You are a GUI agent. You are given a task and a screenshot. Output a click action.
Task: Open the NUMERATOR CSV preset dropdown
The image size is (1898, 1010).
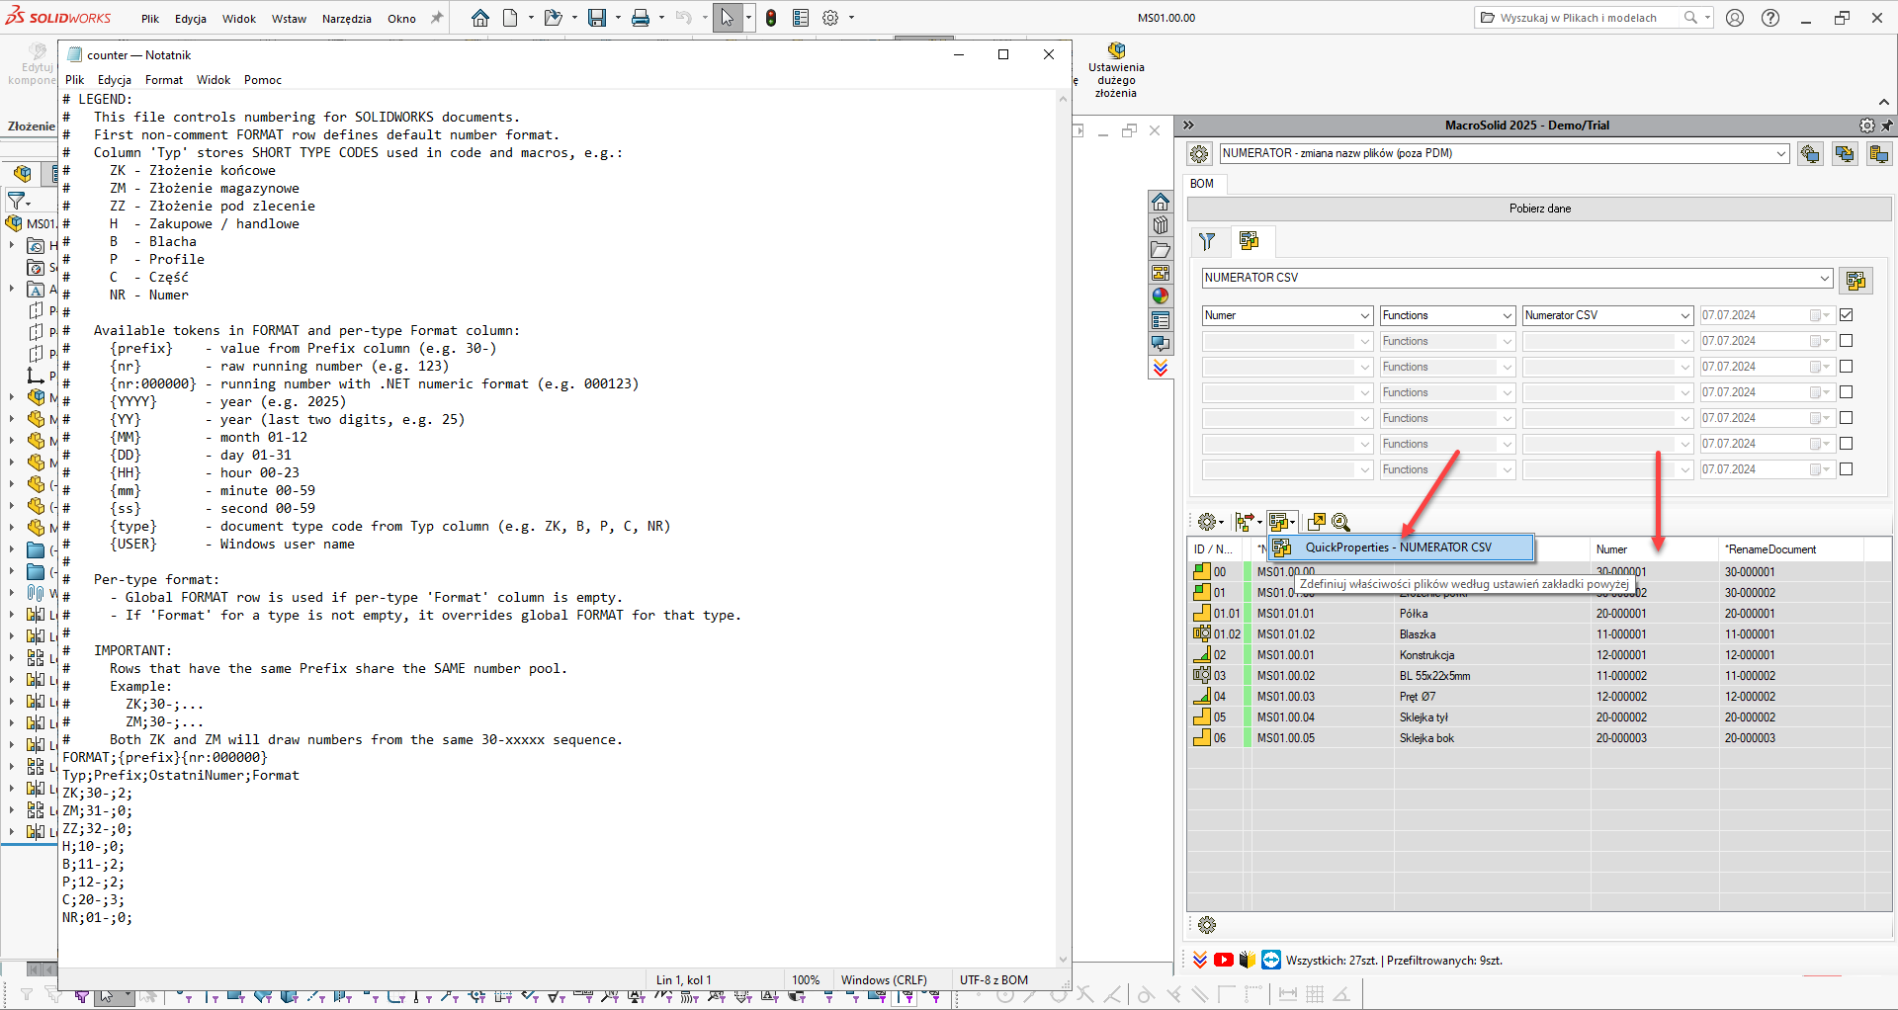1824,279
